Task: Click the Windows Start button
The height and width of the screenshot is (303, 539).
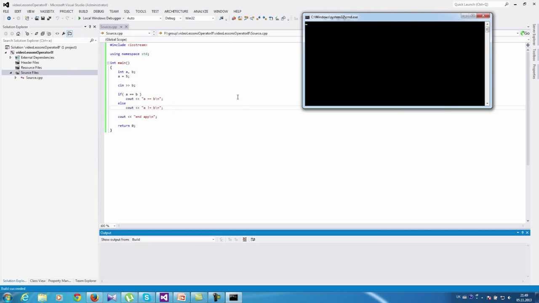Action: pos(8,298)
